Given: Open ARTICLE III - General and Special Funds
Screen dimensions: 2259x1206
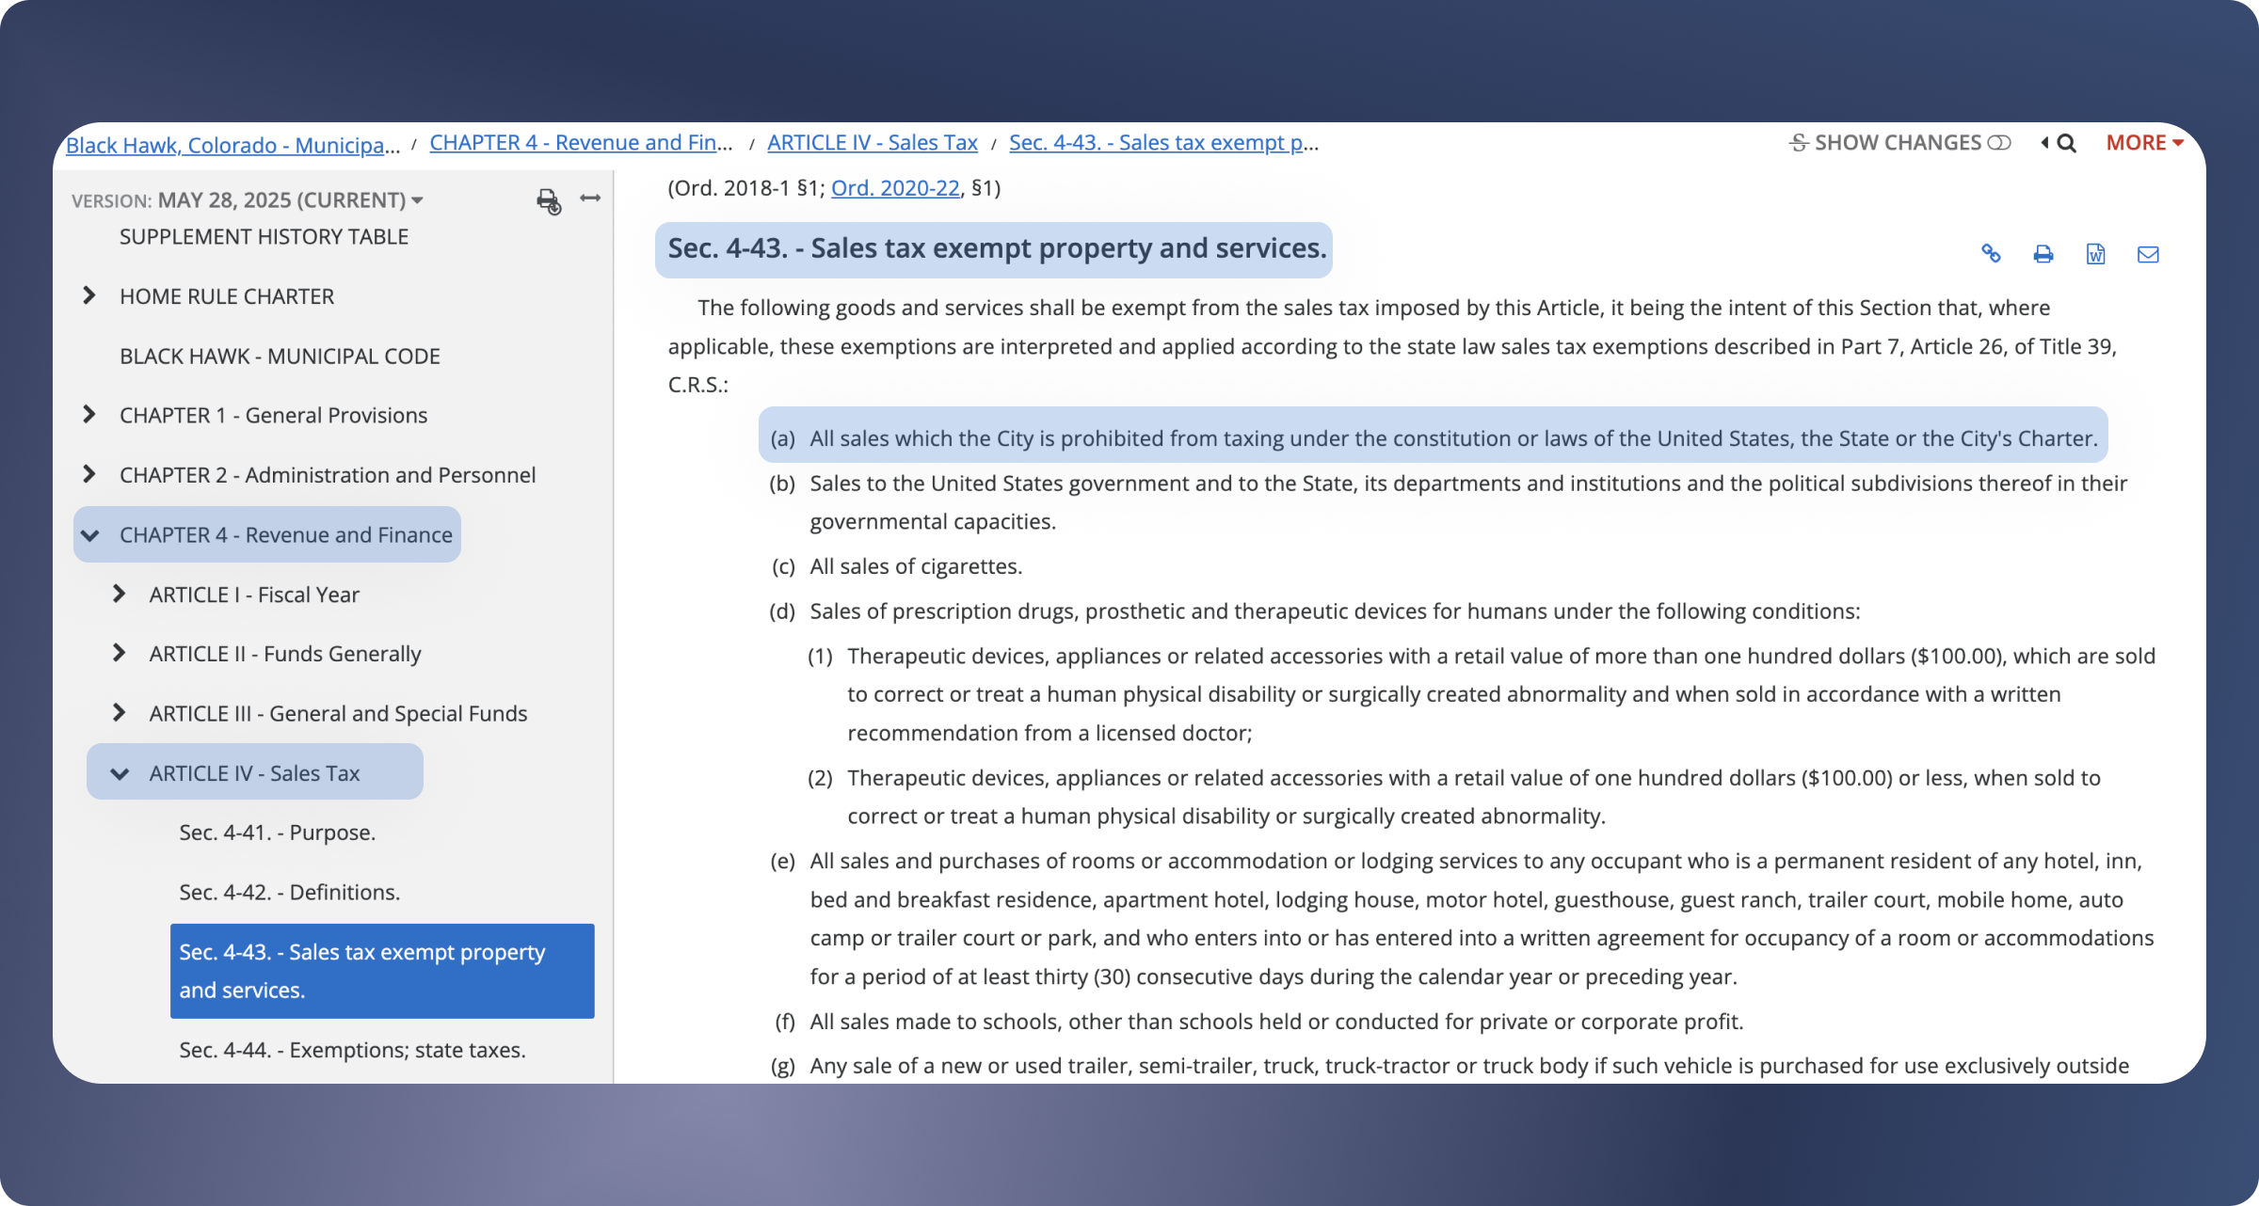Looking at the screenshot, I should [338, 714].
